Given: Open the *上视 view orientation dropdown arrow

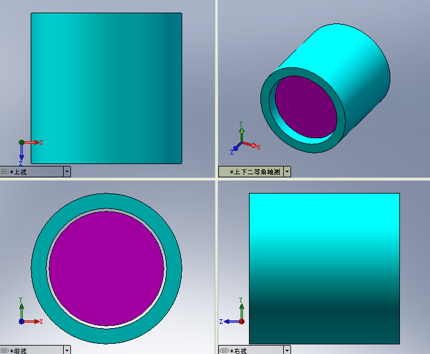Looking at the screenshot, I should click(67, 172).
